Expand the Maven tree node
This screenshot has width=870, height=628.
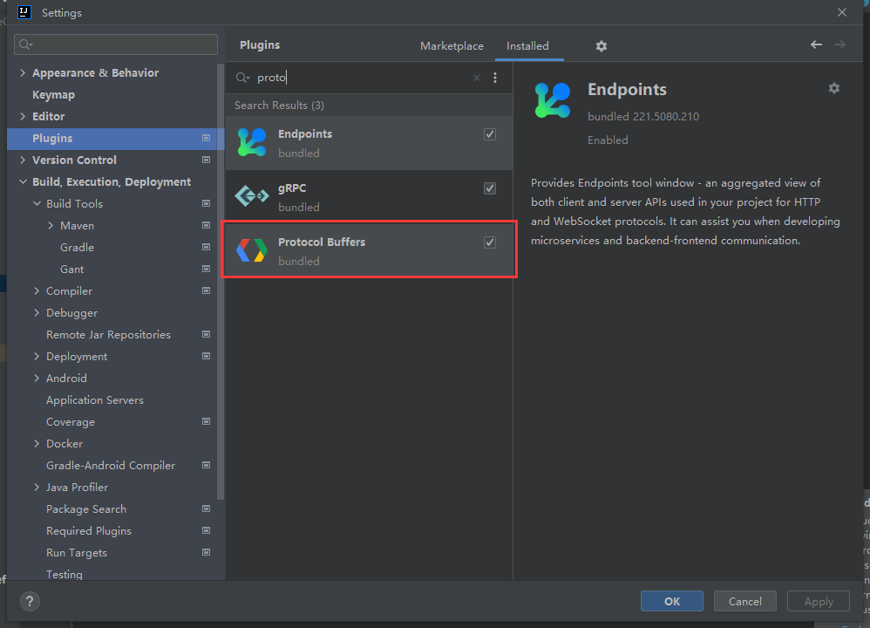pos(51,226)
